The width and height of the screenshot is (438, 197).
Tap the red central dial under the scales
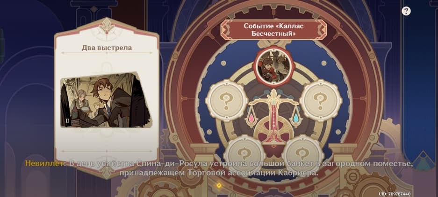click(x=274, y=131)
